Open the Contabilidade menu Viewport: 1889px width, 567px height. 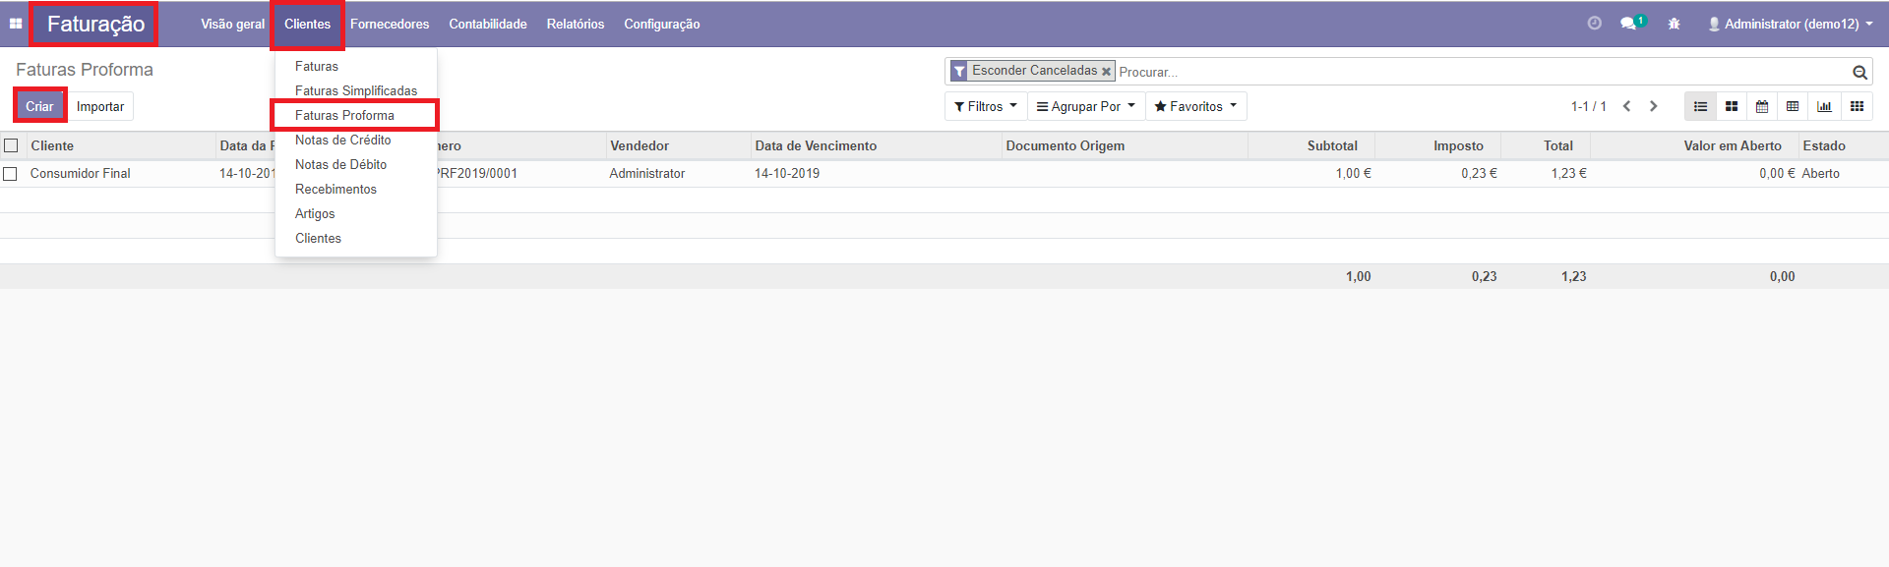click(488, 24)
